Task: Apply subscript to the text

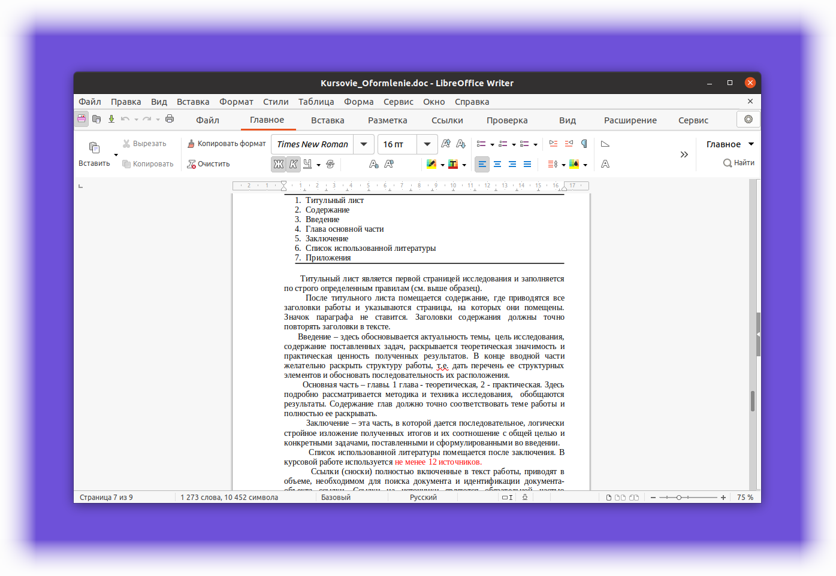Action: click(373, 164)
